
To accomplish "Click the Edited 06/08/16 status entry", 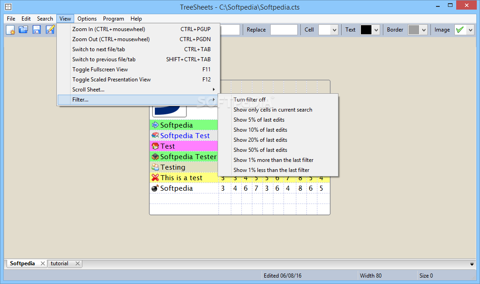I will point(283,276).
